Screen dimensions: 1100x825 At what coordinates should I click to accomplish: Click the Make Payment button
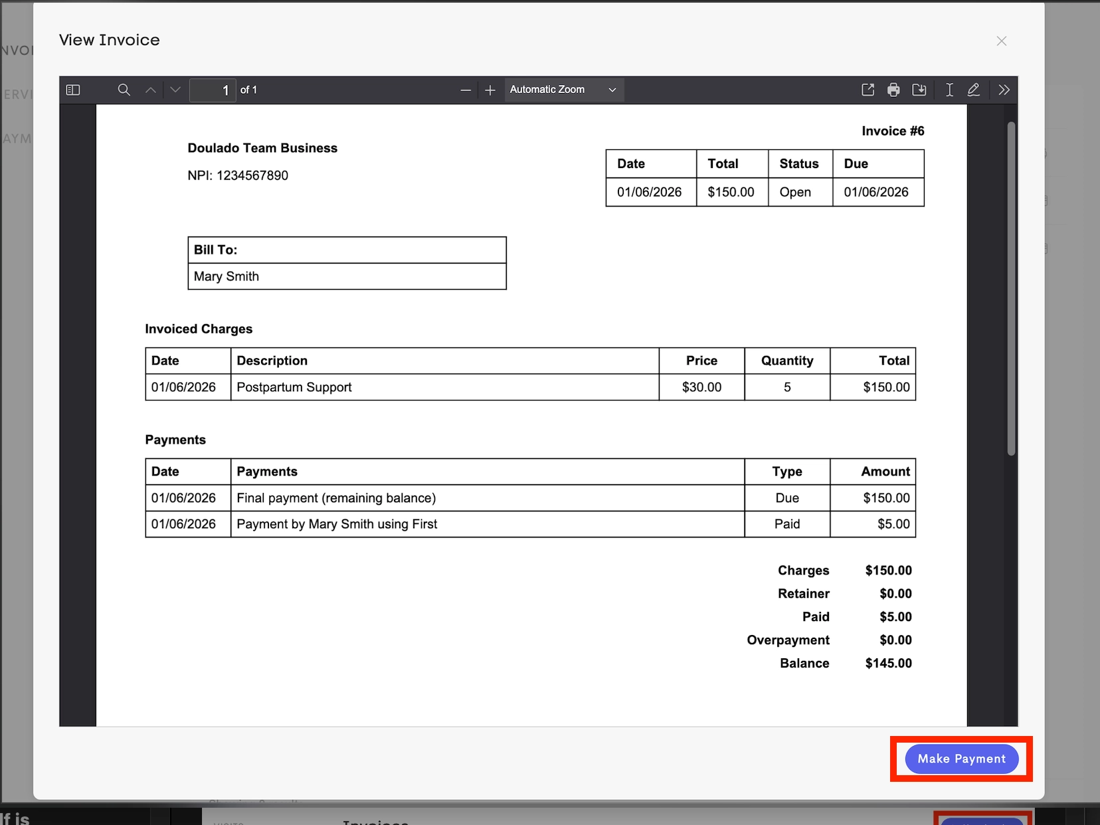point(962,759)
